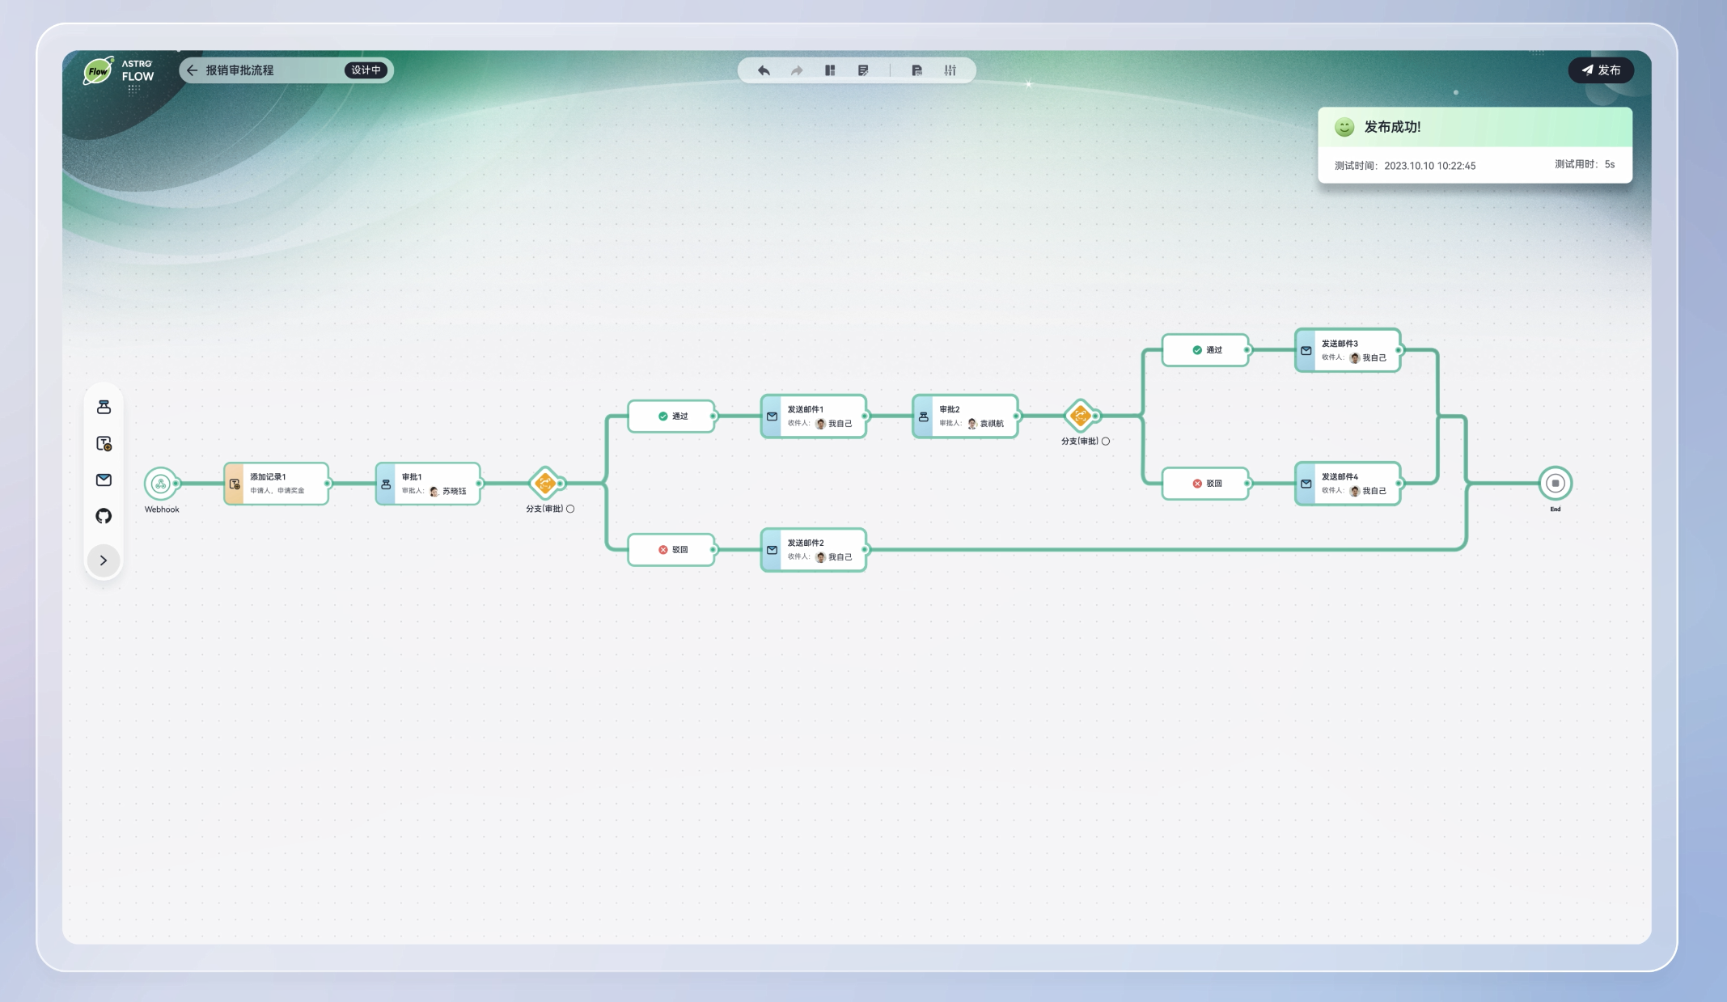Toggle circle beside second 分支(审批) label
The height and width of the screenshot is (1002, 1727).
point(1106,442)
